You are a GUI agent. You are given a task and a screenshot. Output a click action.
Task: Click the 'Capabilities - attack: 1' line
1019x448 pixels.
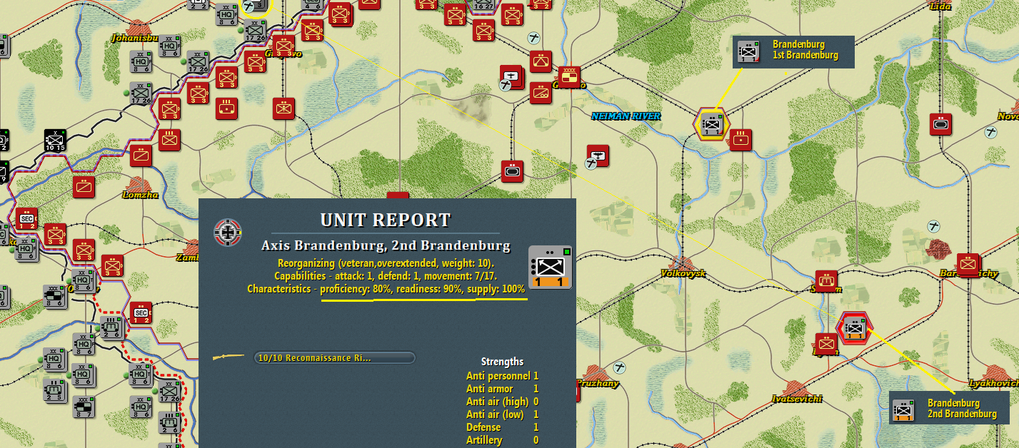(x=386, y=276)
